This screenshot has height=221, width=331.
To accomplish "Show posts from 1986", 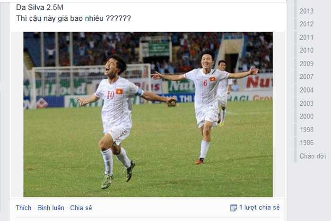I will coord(306,143).
